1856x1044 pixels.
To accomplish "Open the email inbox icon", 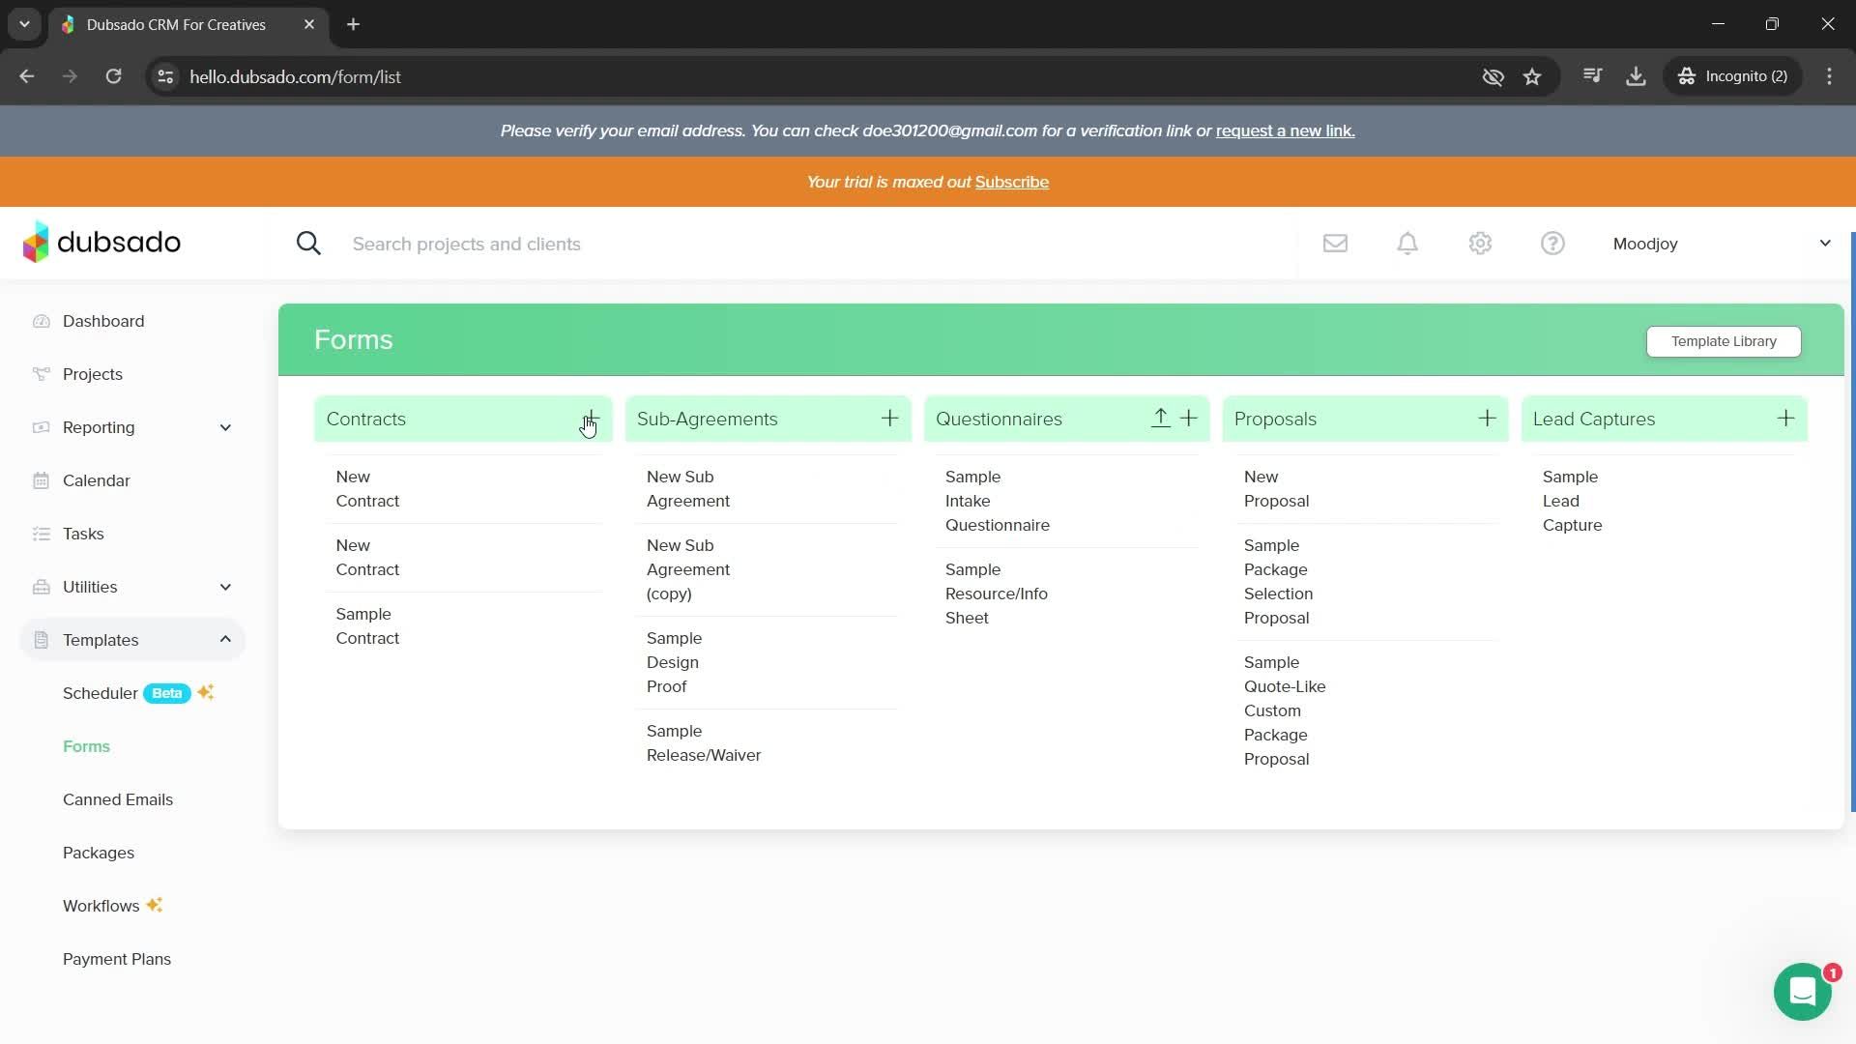I will coord(1335,244).
